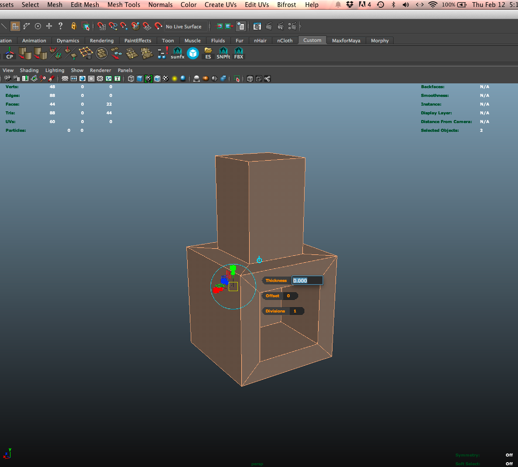518x467 pixels.
Task: Click the yellow center manipulator handle
Action: (x=233, y=286)
